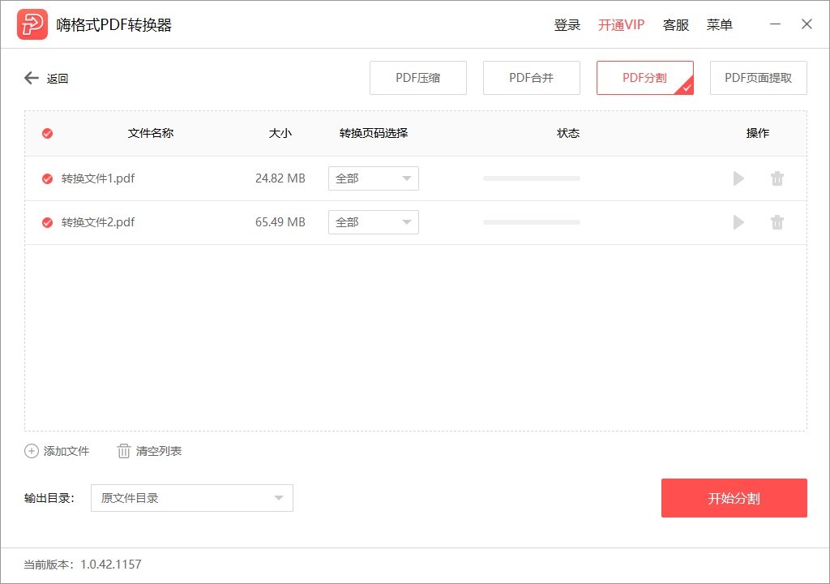Click the 输出目录 label
830x584 pixels.
coord(49,498)
